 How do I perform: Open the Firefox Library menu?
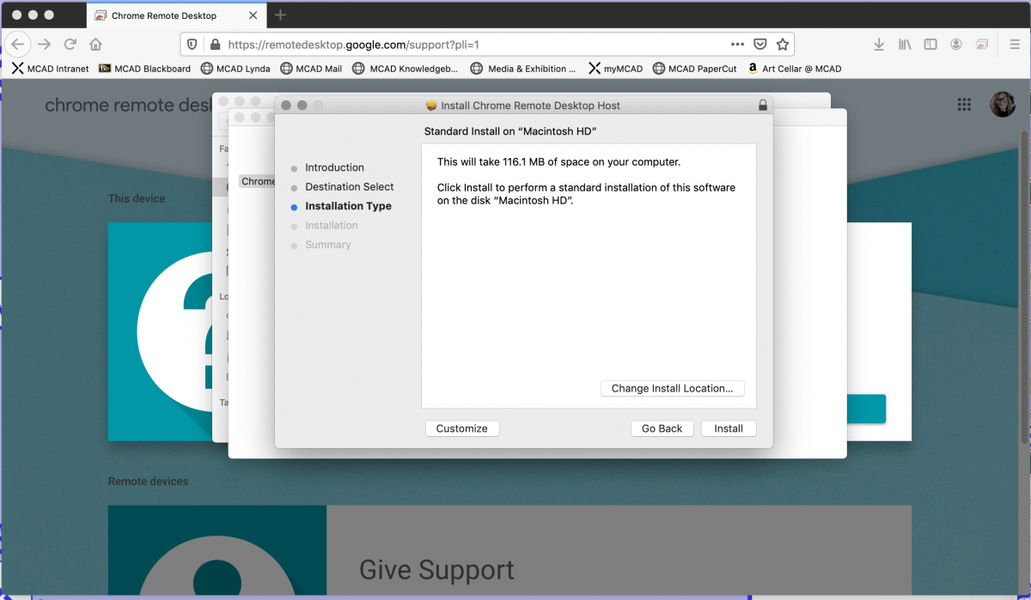click(x=905, y=45)
